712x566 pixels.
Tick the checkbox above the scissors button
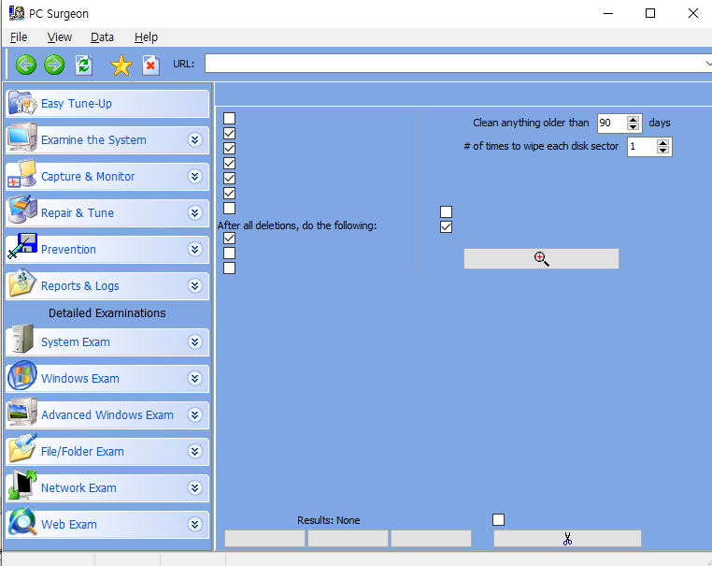coord(499,519)
